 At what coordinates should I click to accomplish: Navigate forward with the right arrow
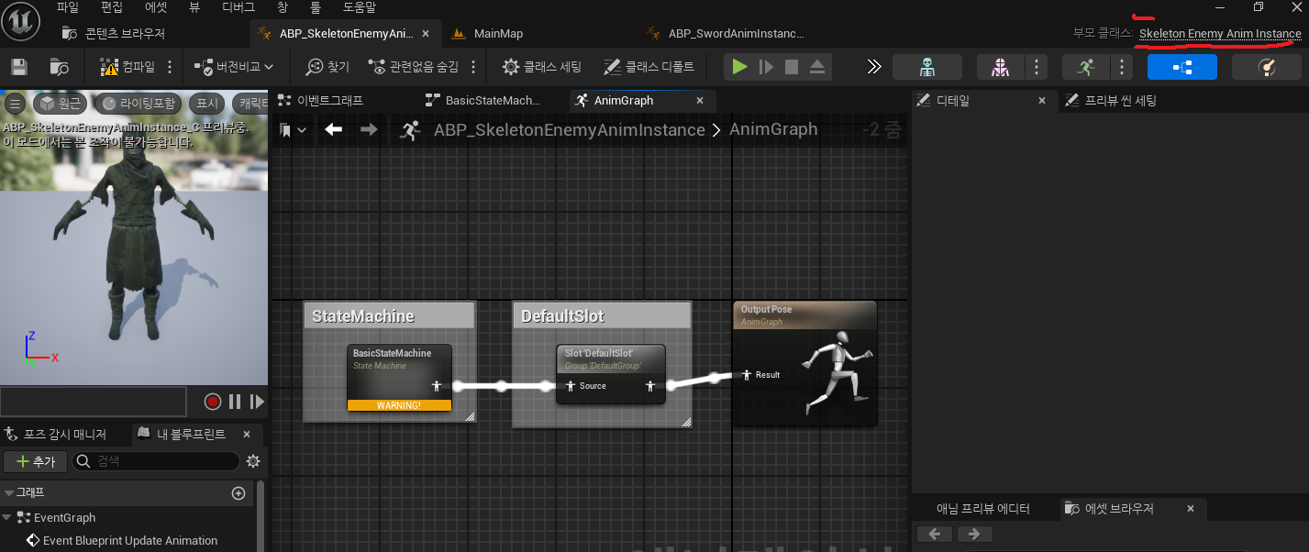coord(369,130)
